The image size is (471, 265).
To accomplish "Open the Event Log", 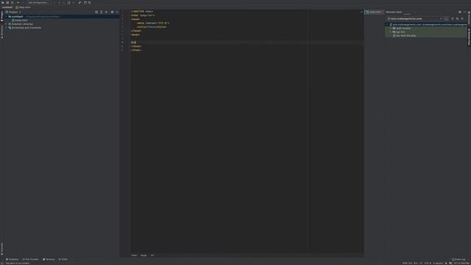I will [458, 259].
